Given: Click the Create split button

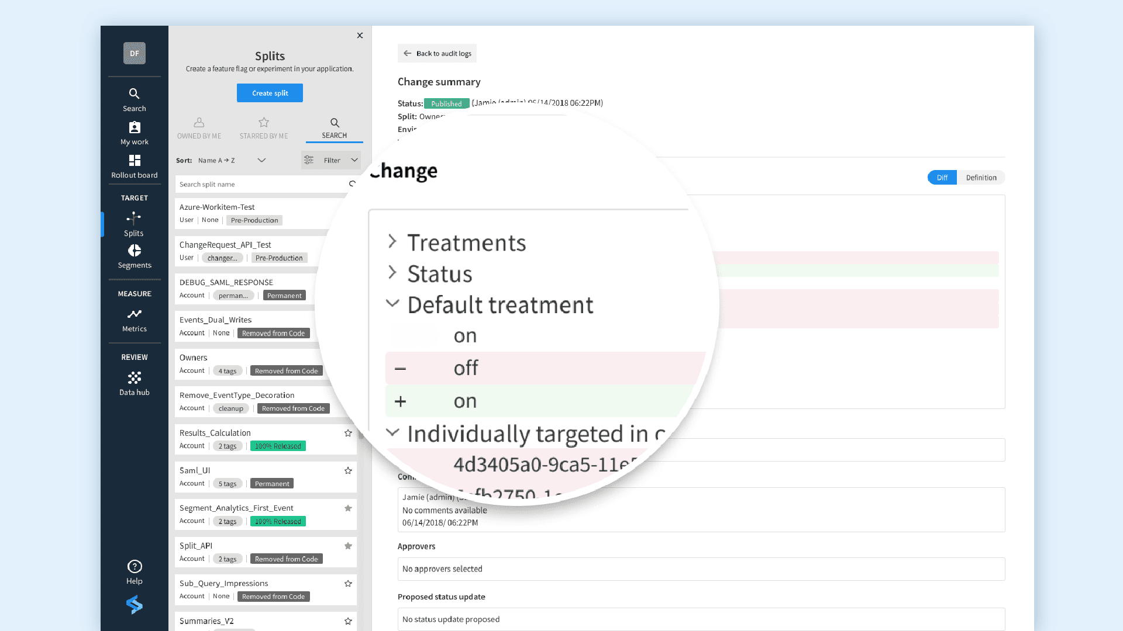Looking at the screenshot, I should [270, 93].
